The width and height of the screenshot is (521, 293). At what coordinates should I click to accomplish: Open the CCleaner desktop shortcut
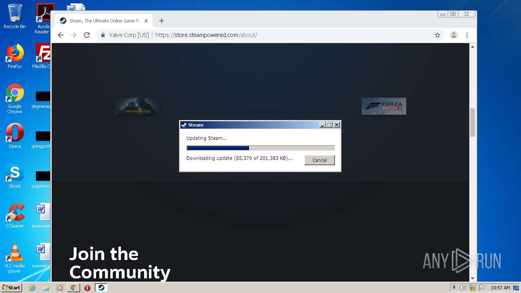tap(15, 216)
